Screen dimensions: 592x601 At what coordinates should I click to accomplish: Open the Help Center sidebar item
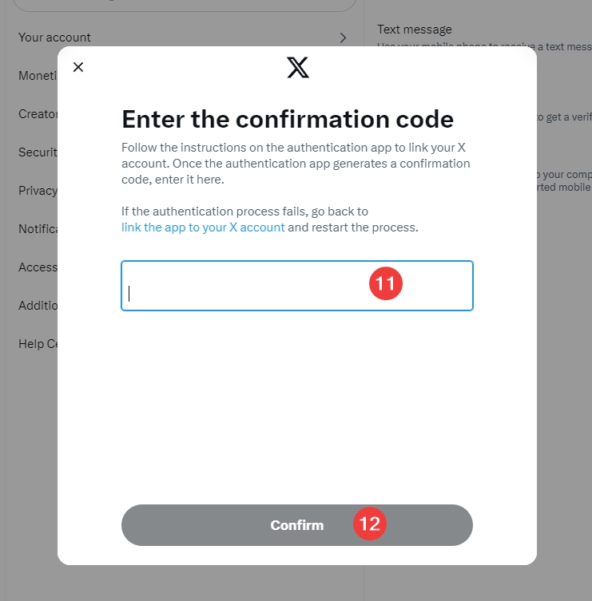[38, 343]
